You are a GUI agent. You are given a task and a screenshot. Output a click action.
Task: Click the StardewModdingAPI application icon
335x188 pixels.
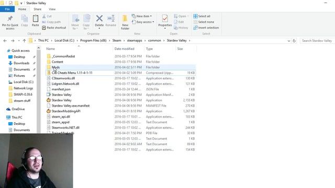click(49, 111)
